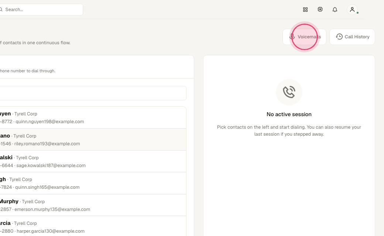The image size is (384, 236).
Task: Open the apps grid icon
Action: tap(305, 10)
